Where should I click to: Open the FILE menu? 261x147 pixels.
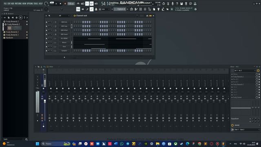(5, 4)
